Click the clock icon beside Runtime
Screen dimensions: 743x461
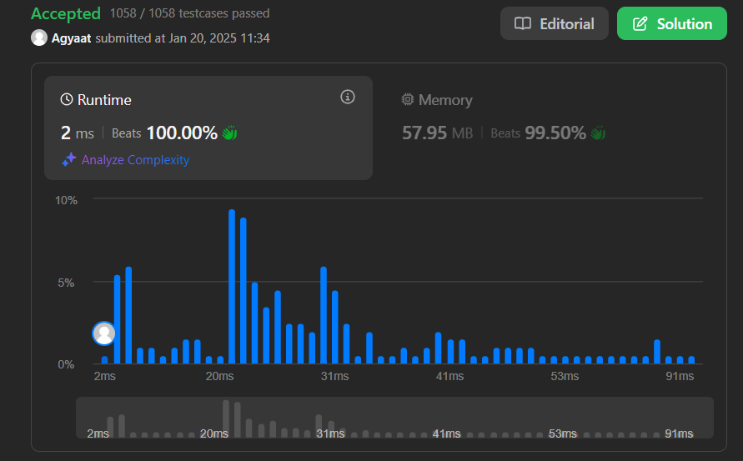(x=67, y=100)
